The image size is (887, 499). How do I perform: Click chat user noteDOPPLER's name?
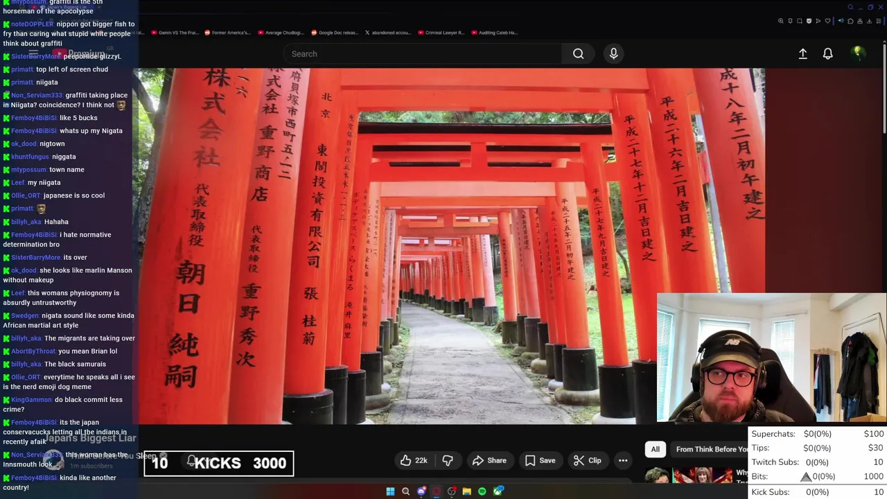[x=32, y=24]
